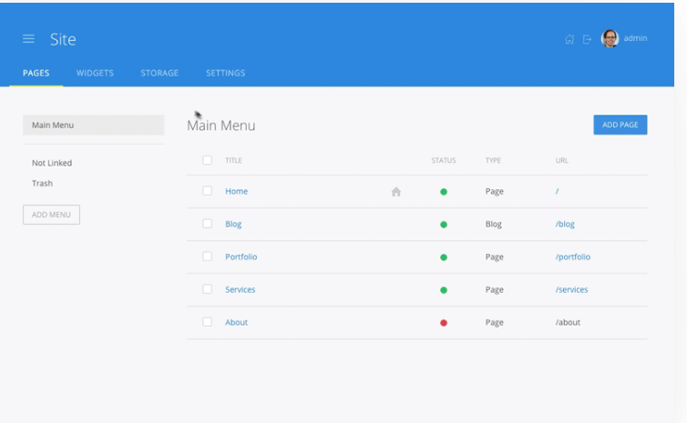The height and width of the screenshot is (423, 687).
Task: Click the TYPE column header
Action: [493, 160]
